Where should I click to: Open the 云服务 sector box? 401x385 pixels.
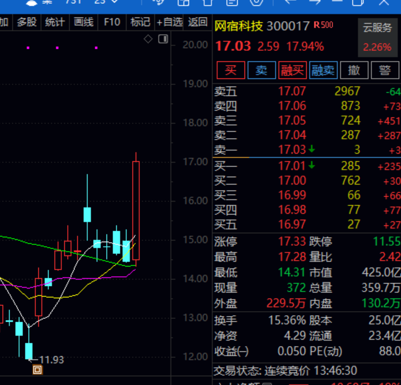click(378, 37)
